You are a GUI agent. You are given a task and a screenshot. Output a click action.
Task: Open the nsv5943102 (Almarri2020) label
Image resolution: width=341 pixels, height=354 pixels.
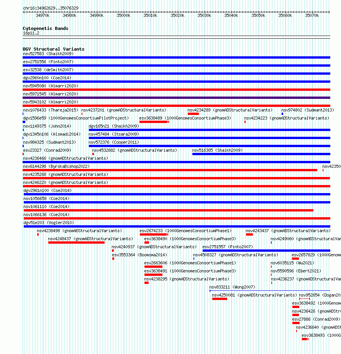[x=51, y=102]
